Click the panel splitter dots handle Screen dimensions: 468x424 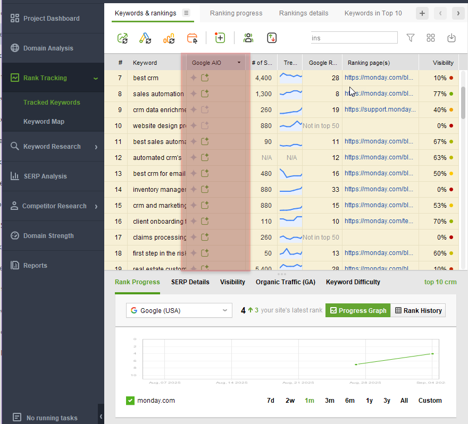(x=281, y=274)
